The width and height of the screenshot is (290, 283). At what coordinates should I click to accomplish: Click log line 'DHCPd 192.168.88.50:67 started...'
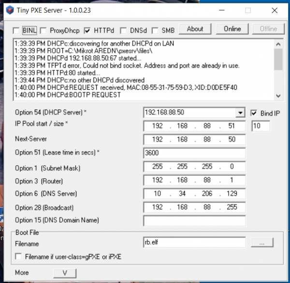[x=78, y=58]
